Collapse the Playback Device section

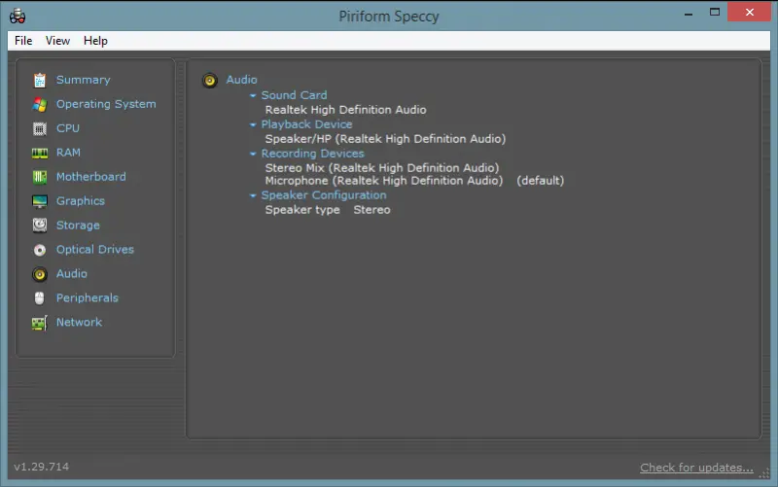pos(253,125)
